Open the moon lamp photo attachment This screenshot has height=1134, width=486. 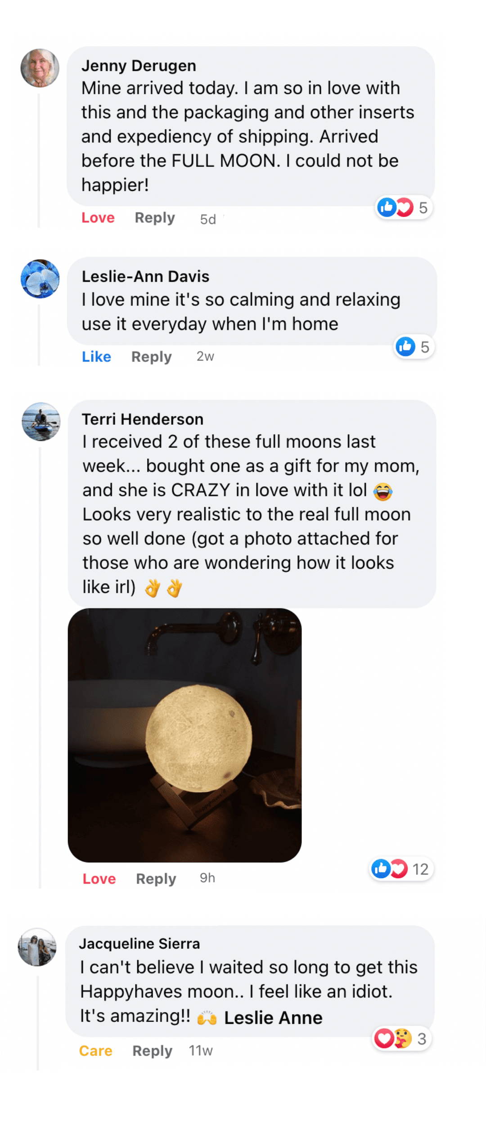[184, 735]
